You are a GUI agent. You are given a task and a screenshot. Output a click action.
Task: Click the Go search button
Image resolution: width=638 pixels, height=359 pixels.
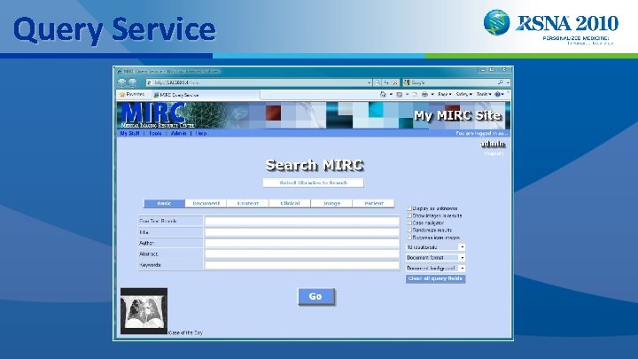coord(316,297)
